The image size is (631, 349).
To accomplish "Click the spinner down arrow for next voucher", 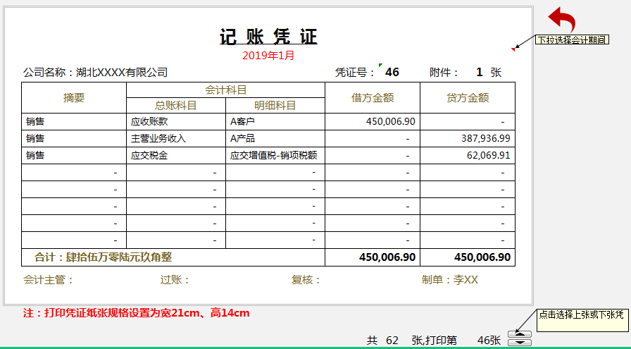I will pos(520,342).
